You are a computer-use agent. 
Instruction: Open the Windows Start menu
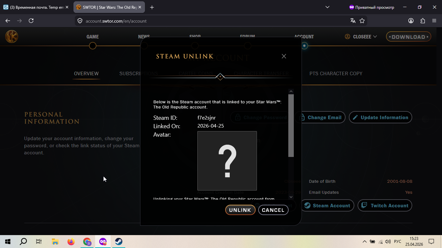click(x=8, y=241)
